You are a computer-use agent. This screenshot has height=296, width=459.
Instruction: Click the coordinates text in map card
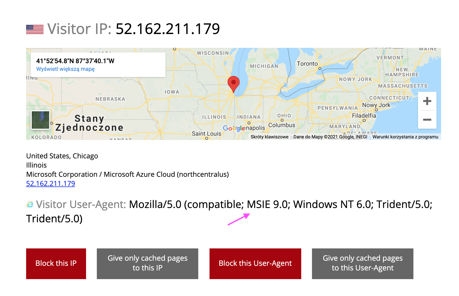click(x=75, y=61)
